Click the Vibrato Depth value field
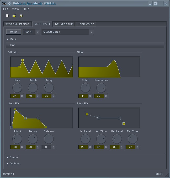The width and height of the screenshot is (170, 178). (x=31, y=96)
